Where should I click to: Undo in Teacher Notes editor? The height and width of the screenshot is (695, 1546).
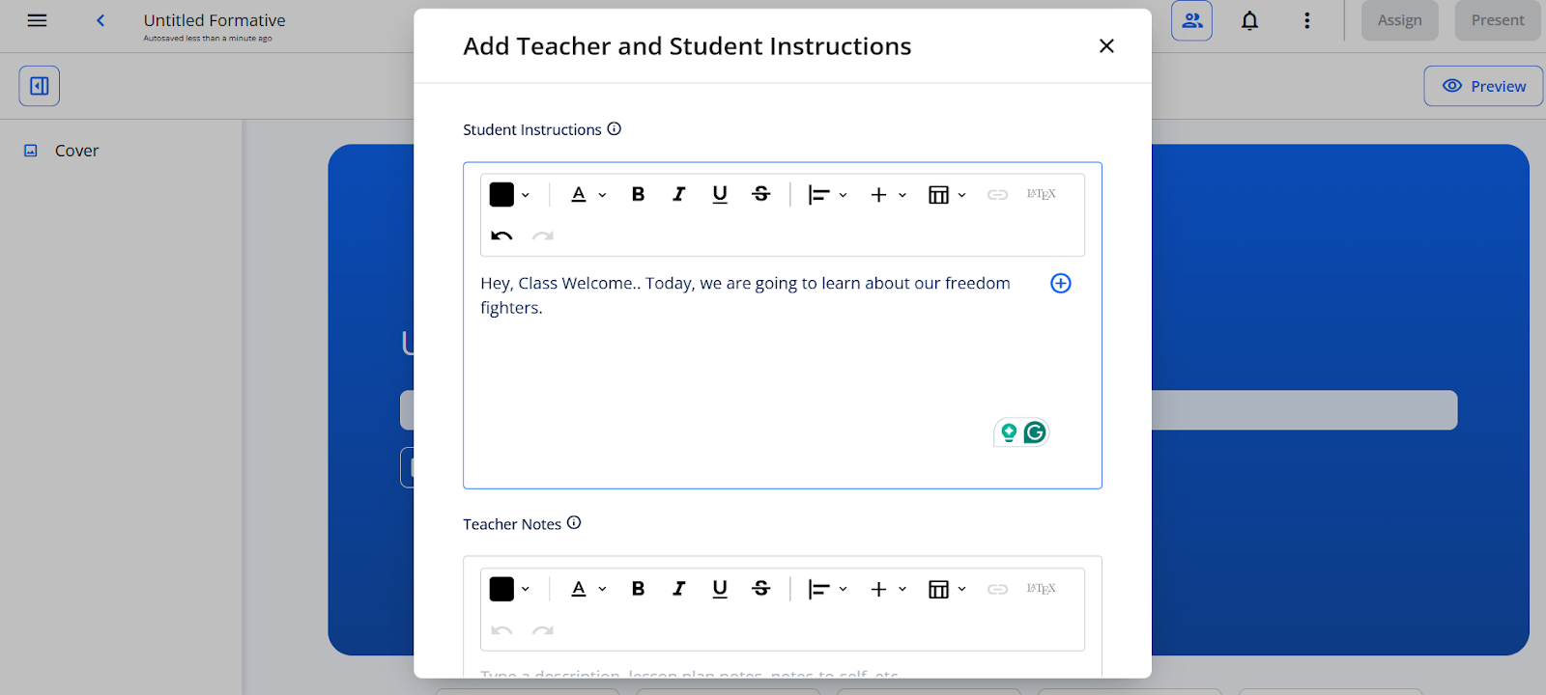tap(501, 630)
